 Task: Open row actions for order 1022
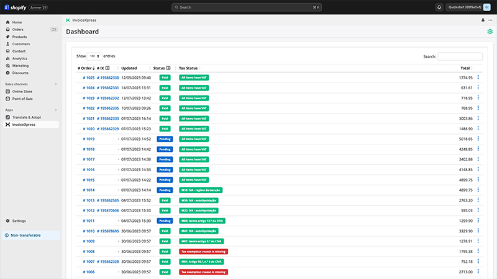(x=478, y=108)
